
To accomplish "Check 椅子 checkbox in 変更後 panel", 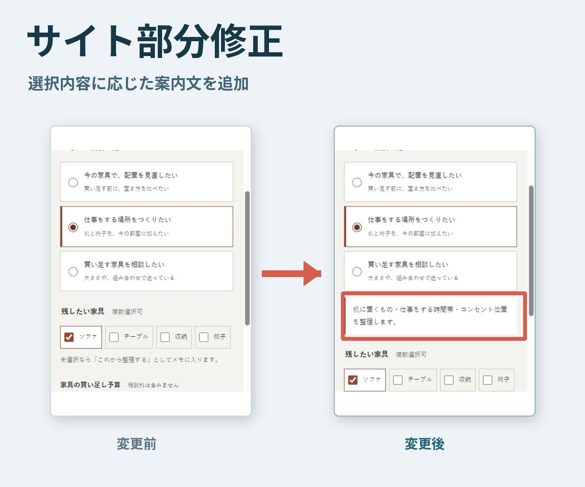I will pos(488,380).
